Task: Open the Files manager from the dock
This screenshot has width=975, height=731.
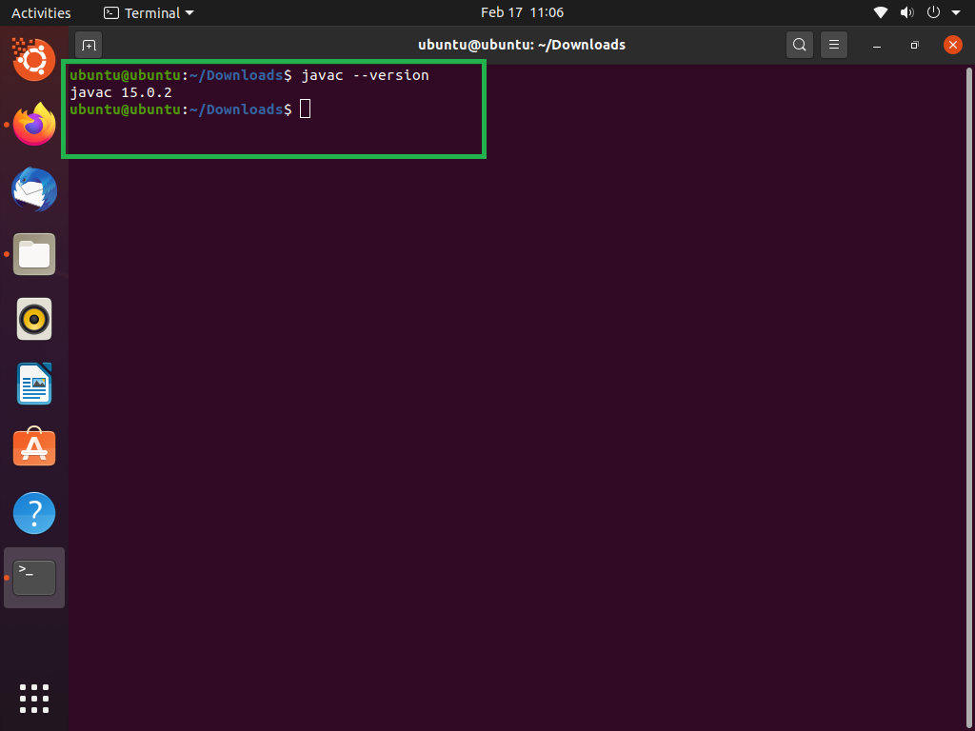Action: [34, 254]
